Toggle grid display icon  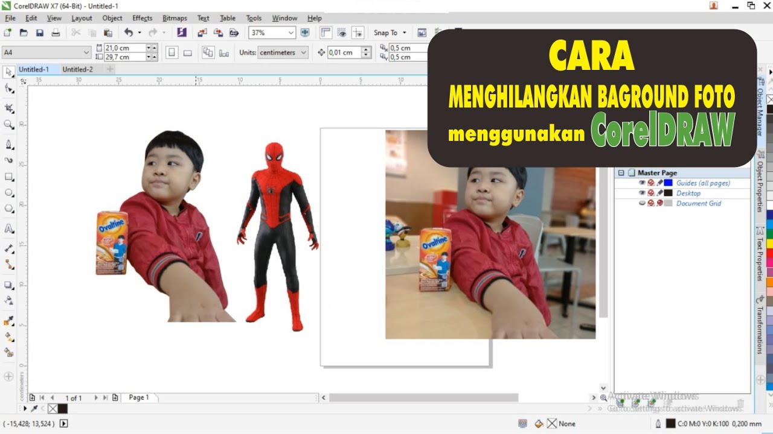(x=342, y=33)
